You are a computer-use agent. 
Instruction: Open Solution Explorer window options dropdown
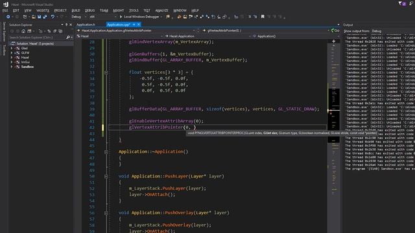point(62,25)
